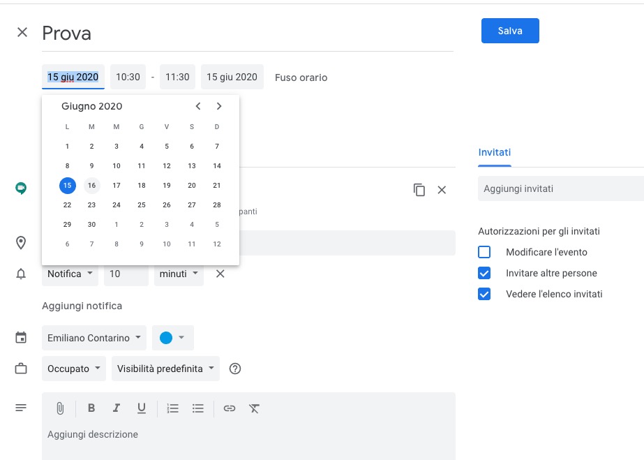644x460 pixels.
Task: Open the visibility help with the question mark icon
Action: pyautogui.click(x=235, y=368)
